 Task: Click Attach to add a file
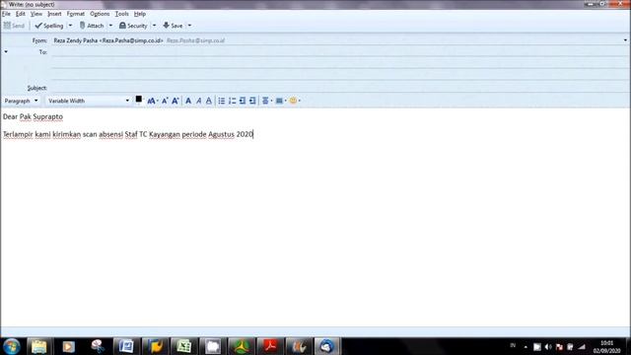point(92,26)
